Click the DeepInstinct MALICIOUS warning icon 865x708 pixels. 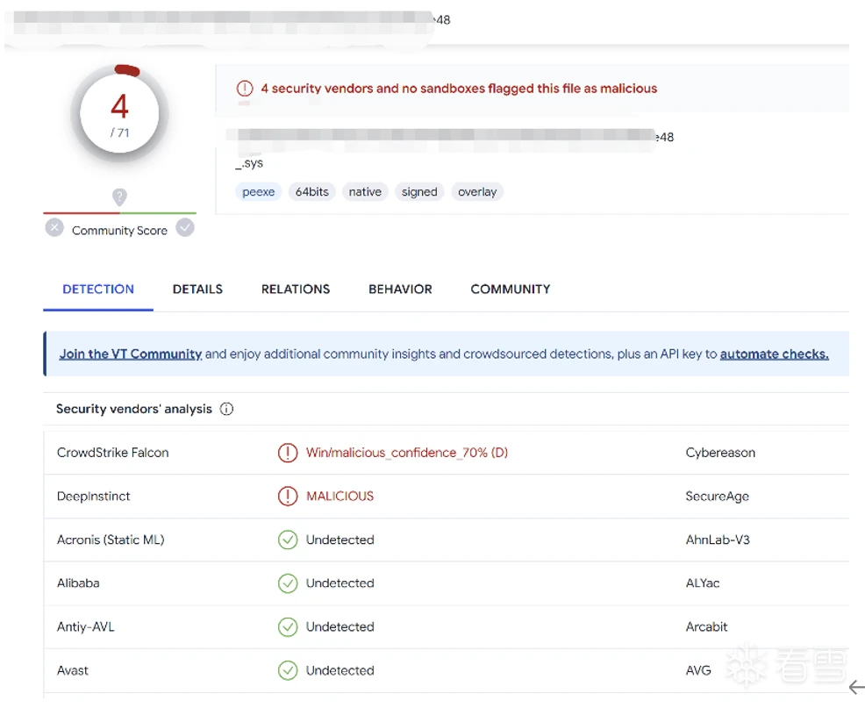[x=288, y=497]
